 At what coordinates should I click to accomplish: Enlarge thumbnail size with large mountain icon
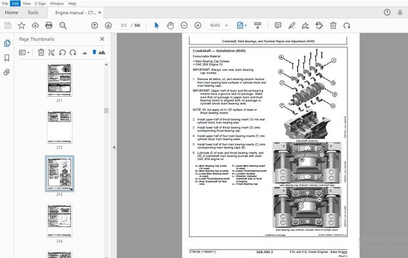pos(102,53)
